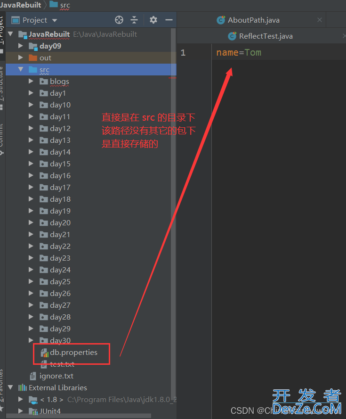Screen dimensions: 346x419
Task: Click the JavaRebuilt project root icon
Action: 23,34
